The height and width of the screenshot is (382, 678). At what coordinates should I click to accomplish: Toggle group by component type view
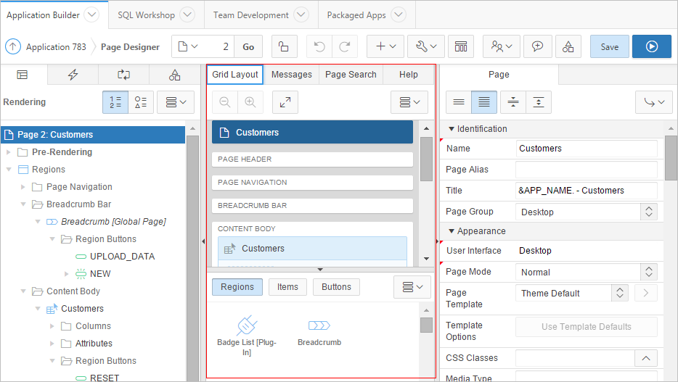point(141,102)
